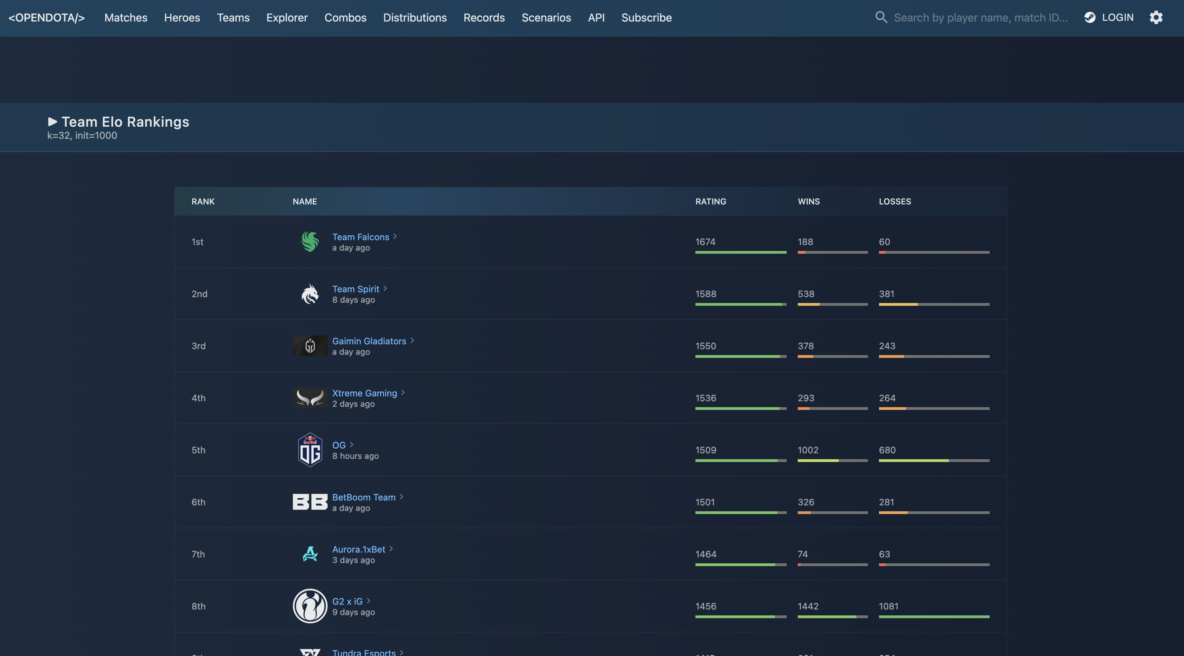1184x656 pixels.
Task: View the Distributions page
Action: (415, 18)
